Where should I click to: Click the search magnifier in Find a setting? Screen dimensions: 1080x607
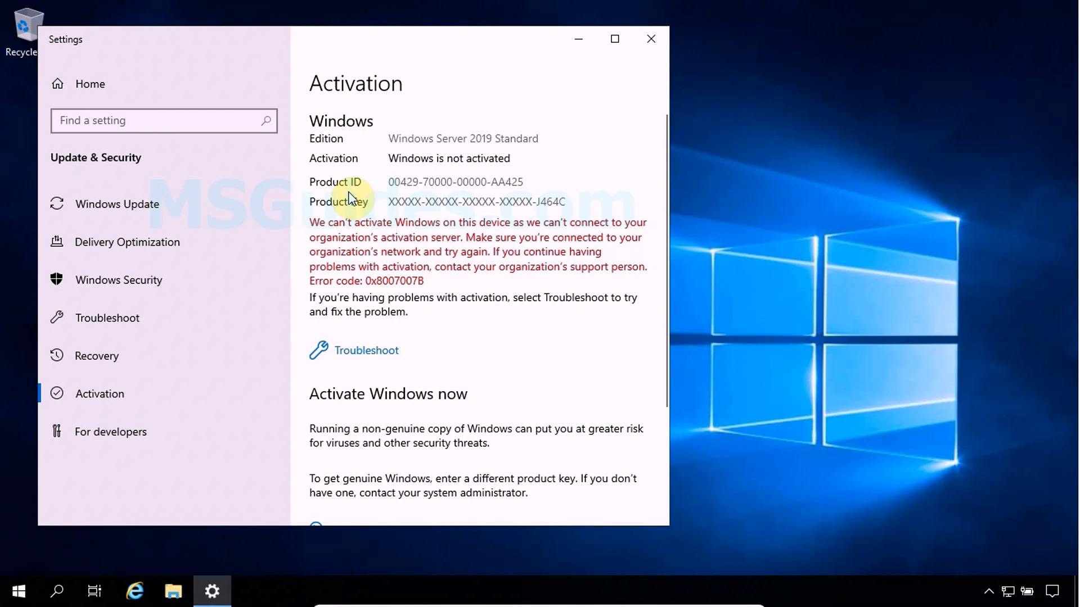(x=266, y=120)
